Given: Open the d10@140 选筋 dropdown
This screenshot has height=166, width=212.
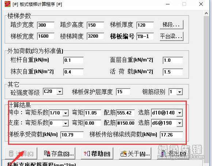Looking at the screenshot, I should click(180, 113).
